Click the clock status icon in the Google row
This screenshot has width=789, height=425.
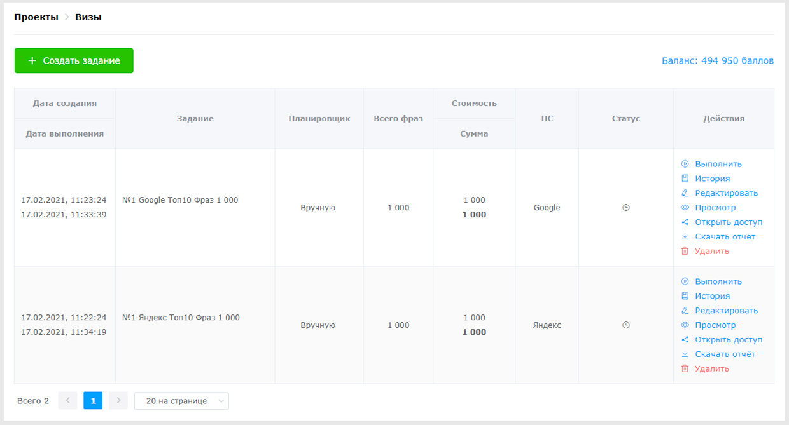[x=626, y=208]
